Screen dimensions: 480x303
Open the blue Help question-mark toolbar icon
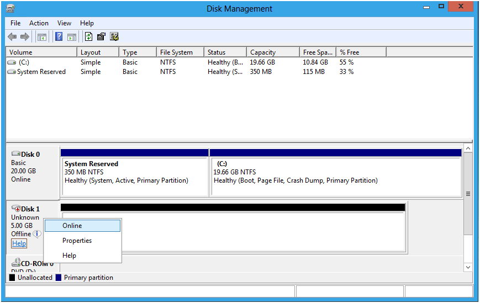pos(59,36)
